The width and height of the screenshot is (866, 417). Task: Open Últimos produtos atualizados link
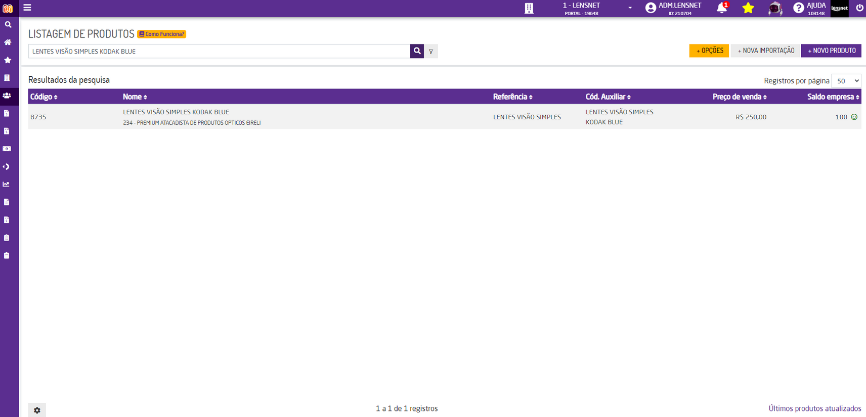pyautogui.click(x=814, y=408)
